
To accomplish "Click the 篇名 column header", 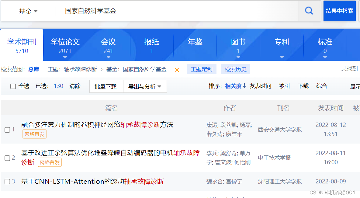I will (x=111, y=108).
